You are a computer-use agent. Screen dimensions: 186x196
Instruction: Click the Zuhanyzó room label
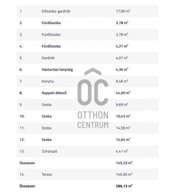click(x=49, y=151)
